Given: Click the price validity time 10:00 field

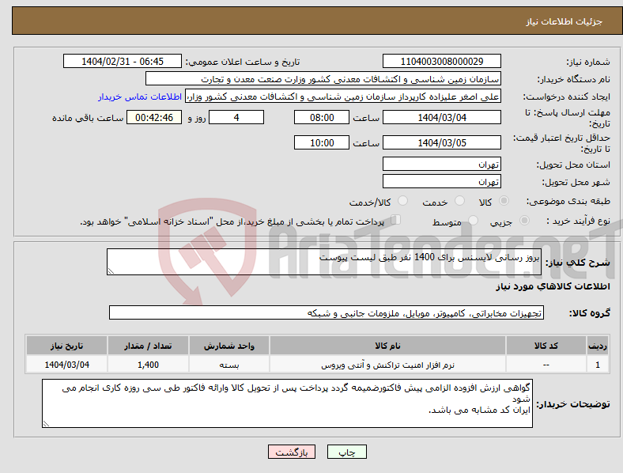Looking at the screenshot, I should (x=322, y=142).
